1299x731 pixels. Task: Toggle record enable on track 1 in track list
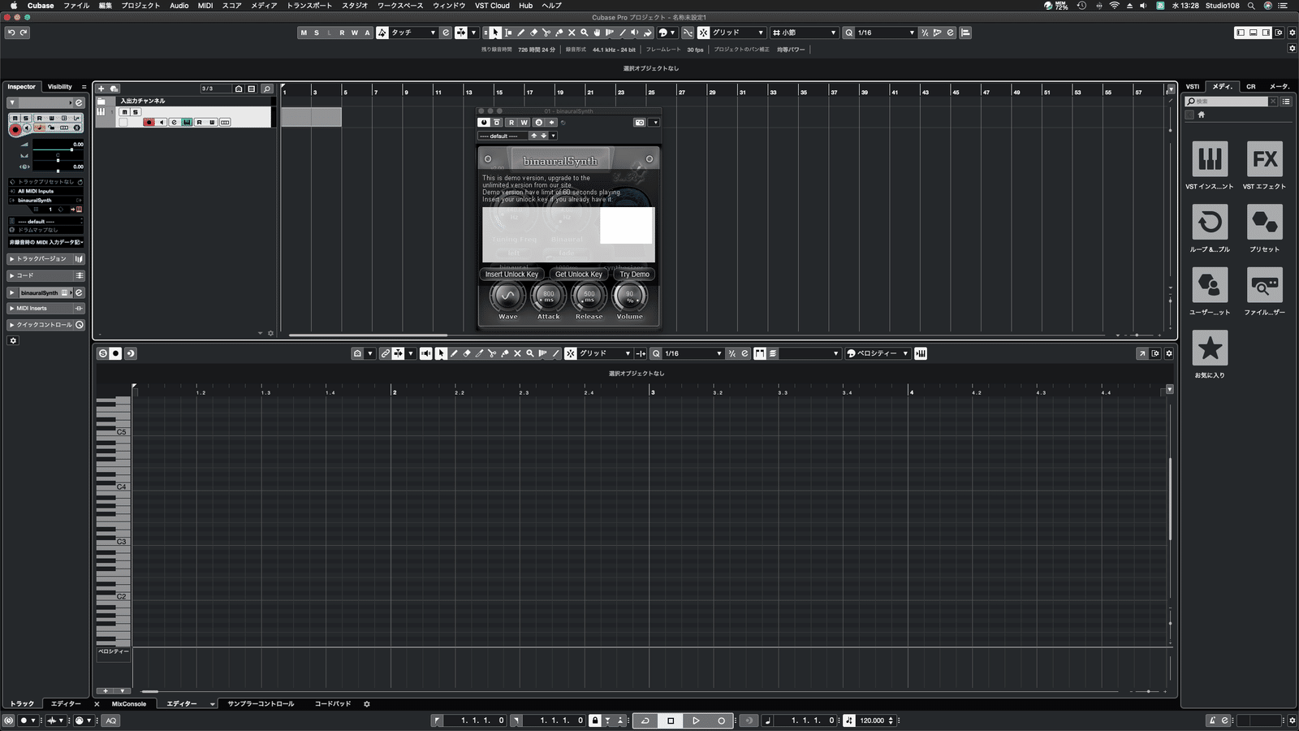pos(149,122)
